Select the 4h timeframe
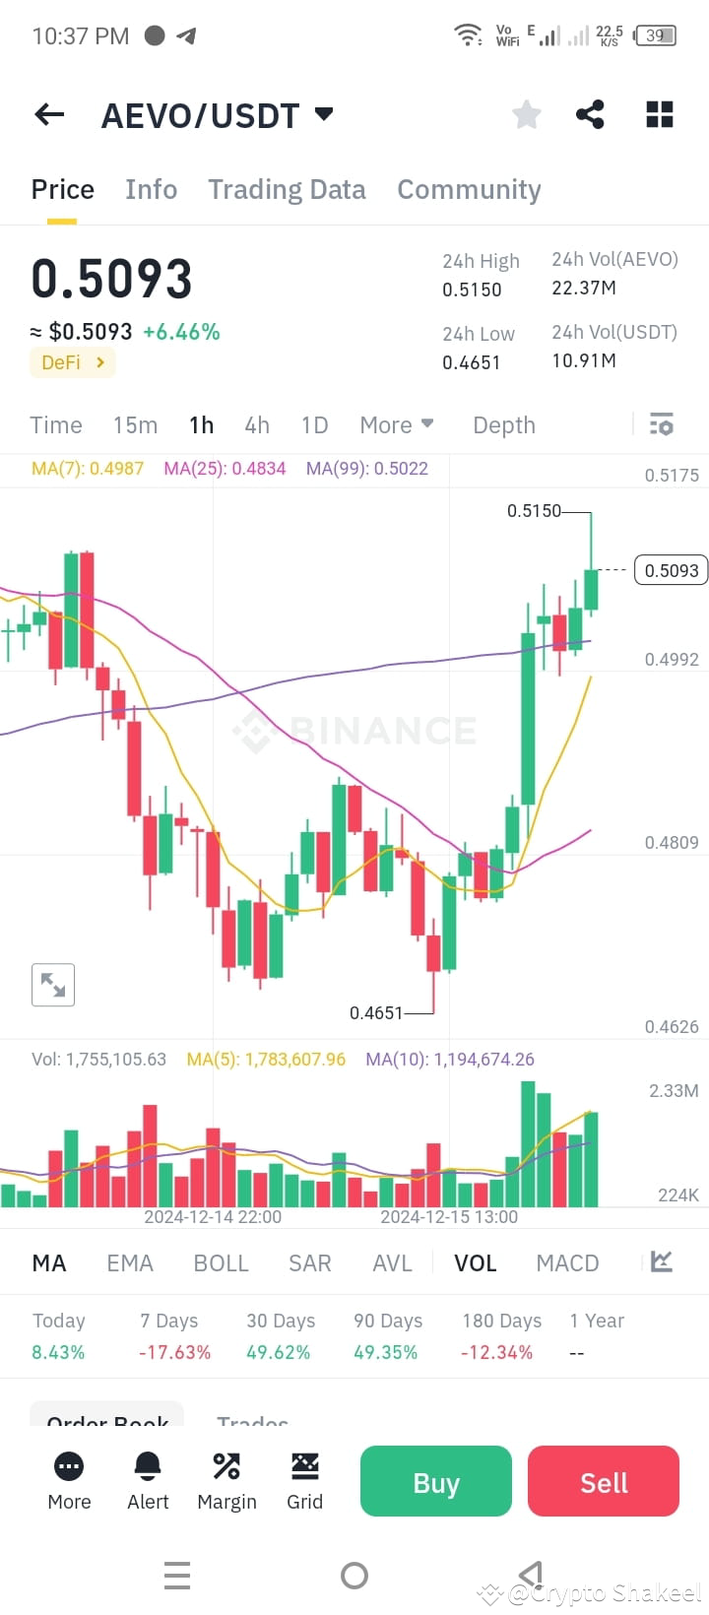Image resolution: width=709 pixels, height=1615 pixels. (257, 424)
